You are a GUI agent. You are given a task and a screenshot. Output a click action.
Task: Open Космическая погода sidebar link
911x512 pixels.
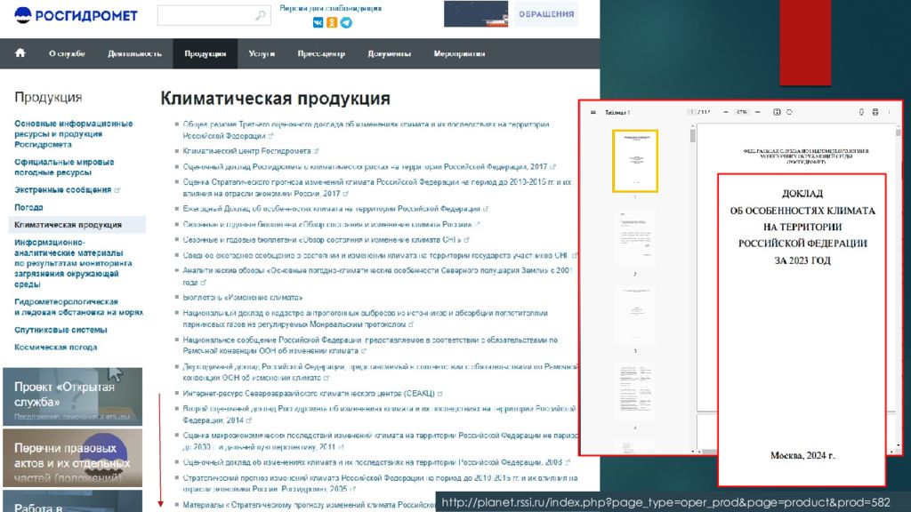pyautogui.click(x=56, y=348)
